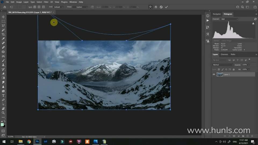Open the Filter menu

coord(46,2)
